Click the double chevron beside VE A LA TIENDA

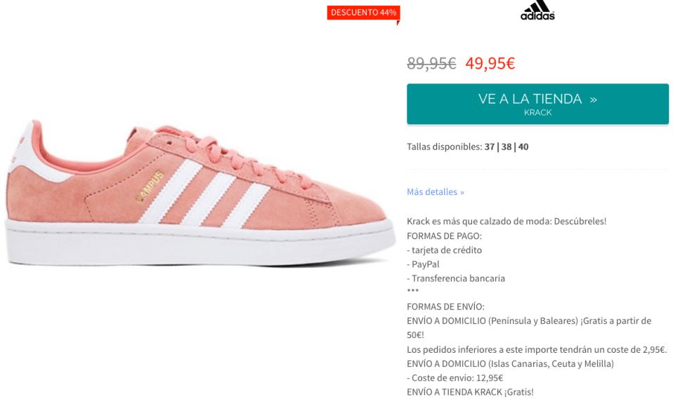point(593,100)
